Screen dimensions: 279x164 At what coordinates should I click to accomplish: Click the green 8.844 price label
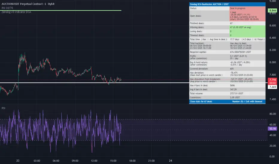(272, 10)
